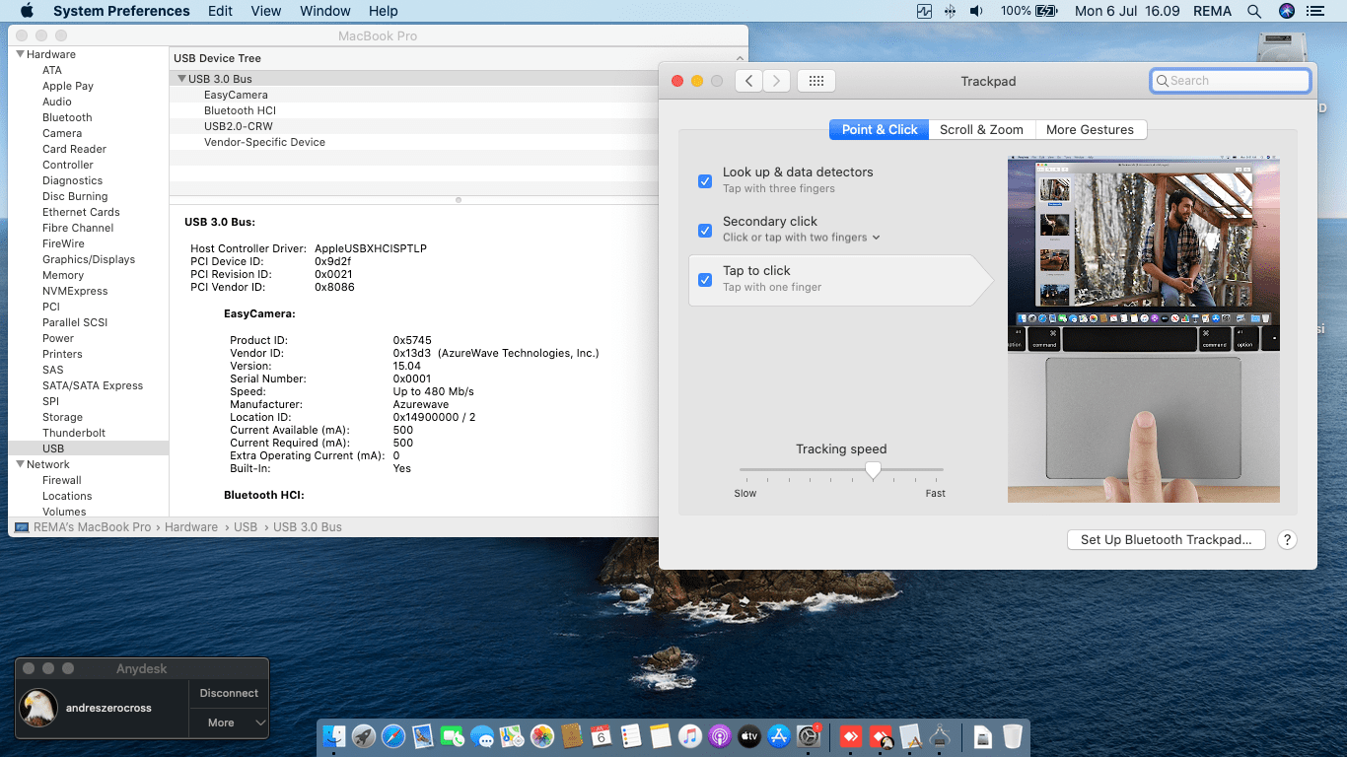
Task: Open Messages chat bubble in dock
Action: [x=482, y=736]
